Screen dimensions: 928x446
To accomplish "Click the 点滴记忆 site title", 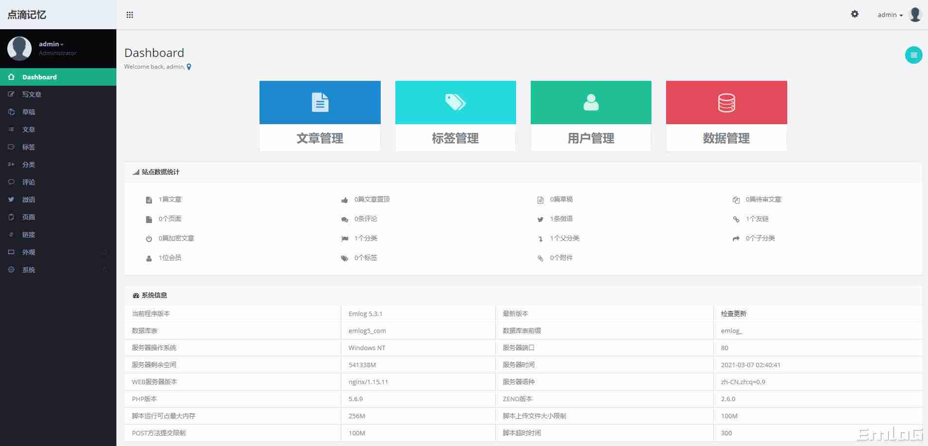I will click(x=27, y=15).
